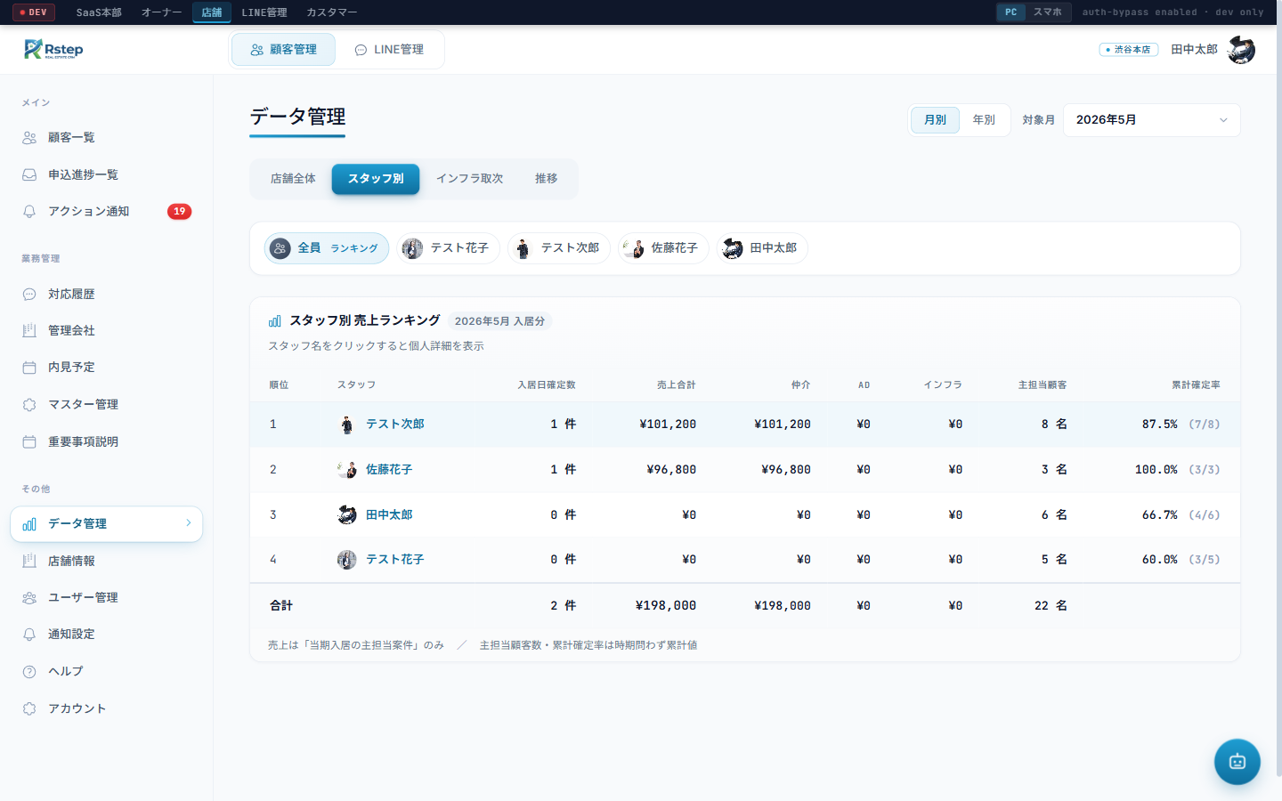
Task: Click the 佐藤花子 avatar in the ranking row
Action: tap(347, 470)
